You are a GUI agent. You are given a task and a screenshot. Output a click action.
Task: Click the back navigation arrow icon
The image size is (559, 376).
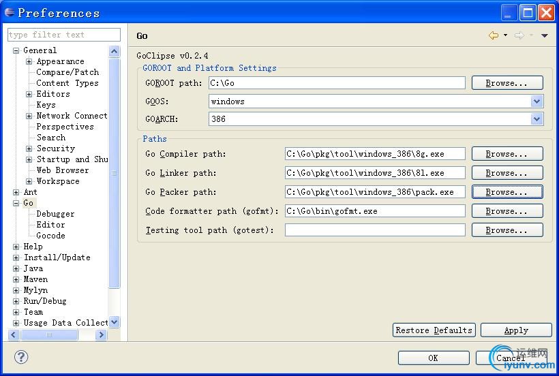coord(494,35)
